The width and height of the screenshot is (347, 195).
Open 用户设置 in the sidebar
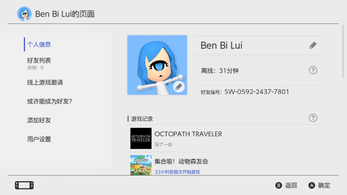[x=39, y=139]
